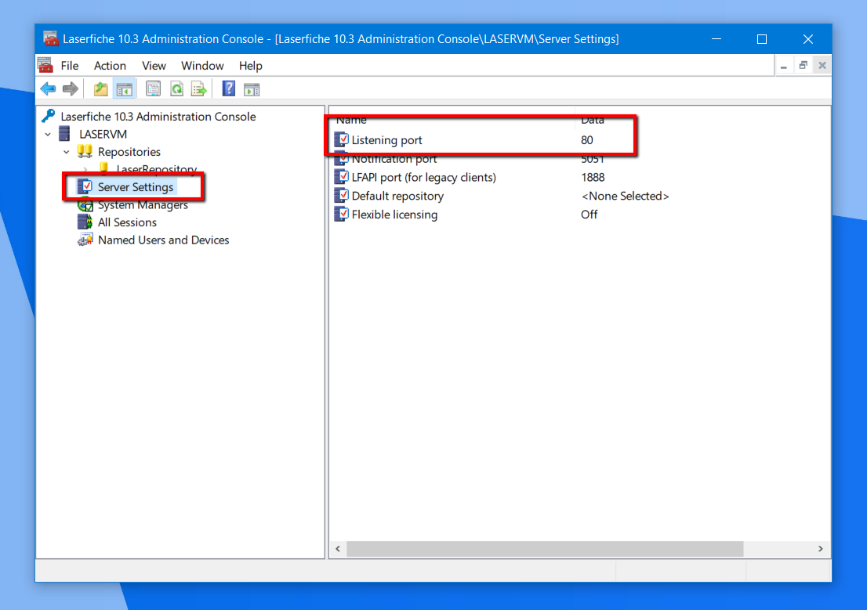This screenshot has height=610, width=867.
Task: Close the inner MDI child window
Action: (822, 66)
